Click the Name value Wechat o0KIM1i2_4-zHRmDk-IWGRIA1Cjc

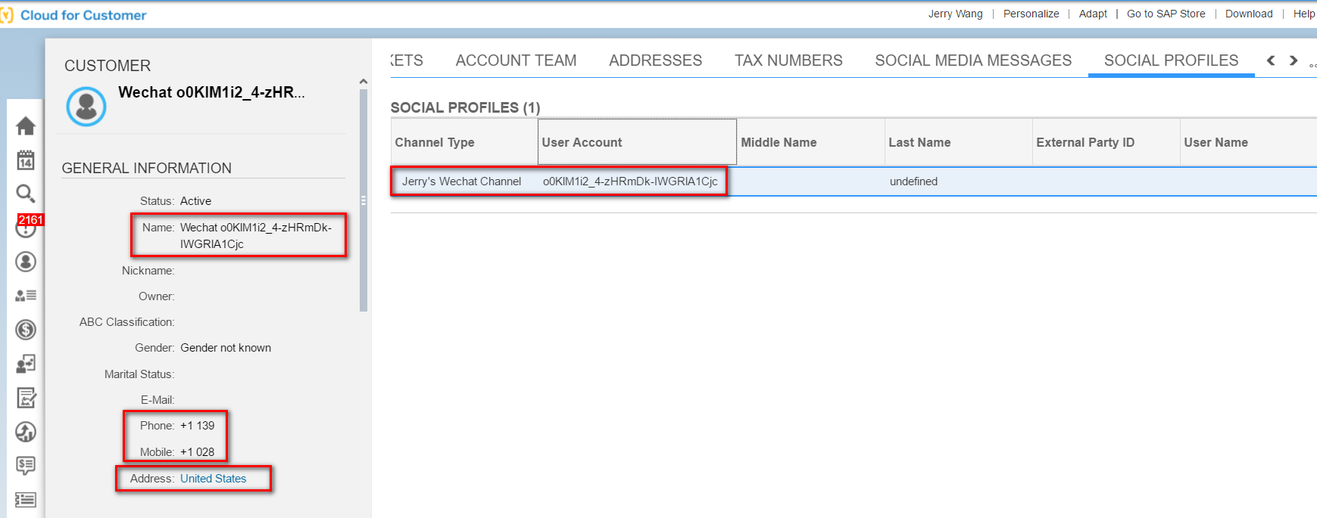pyautogui.click(x=256, y=236)
